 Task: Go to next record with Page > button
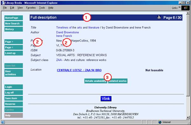(14, 42)
